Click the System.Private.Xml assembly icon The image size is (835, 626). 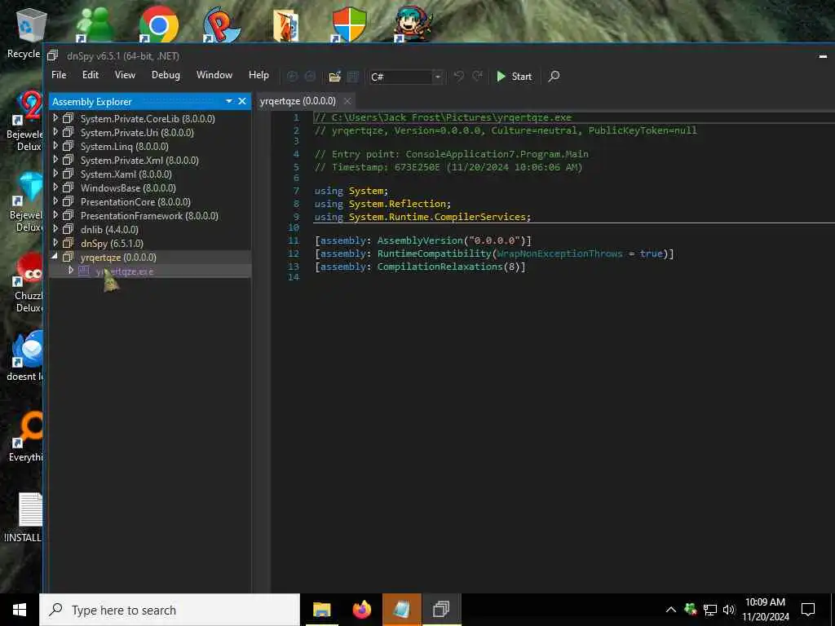68,160
